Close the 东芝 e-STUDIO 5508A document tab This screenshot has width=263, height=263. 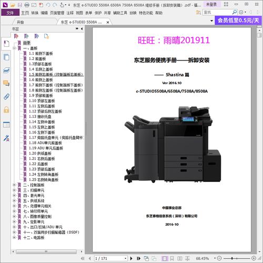pos(108,22)
